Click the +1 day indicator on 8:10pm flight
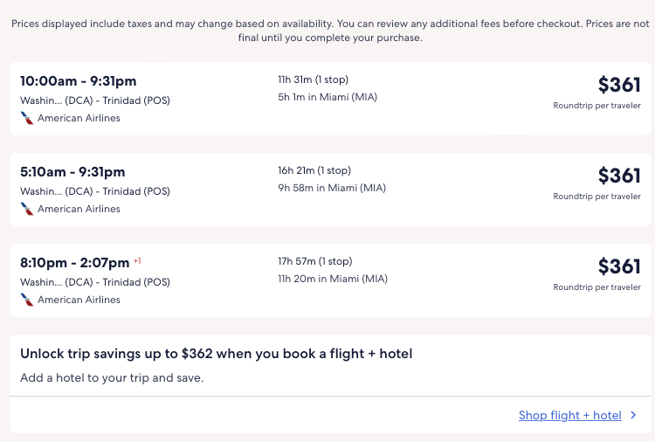The height and width of the screenshot is (442, 655). 137,260
